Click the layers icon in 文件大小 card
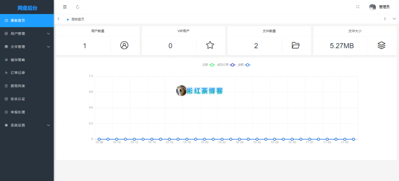Image resolution: width=399 pixels, height=181 pixels. [381, 46]
